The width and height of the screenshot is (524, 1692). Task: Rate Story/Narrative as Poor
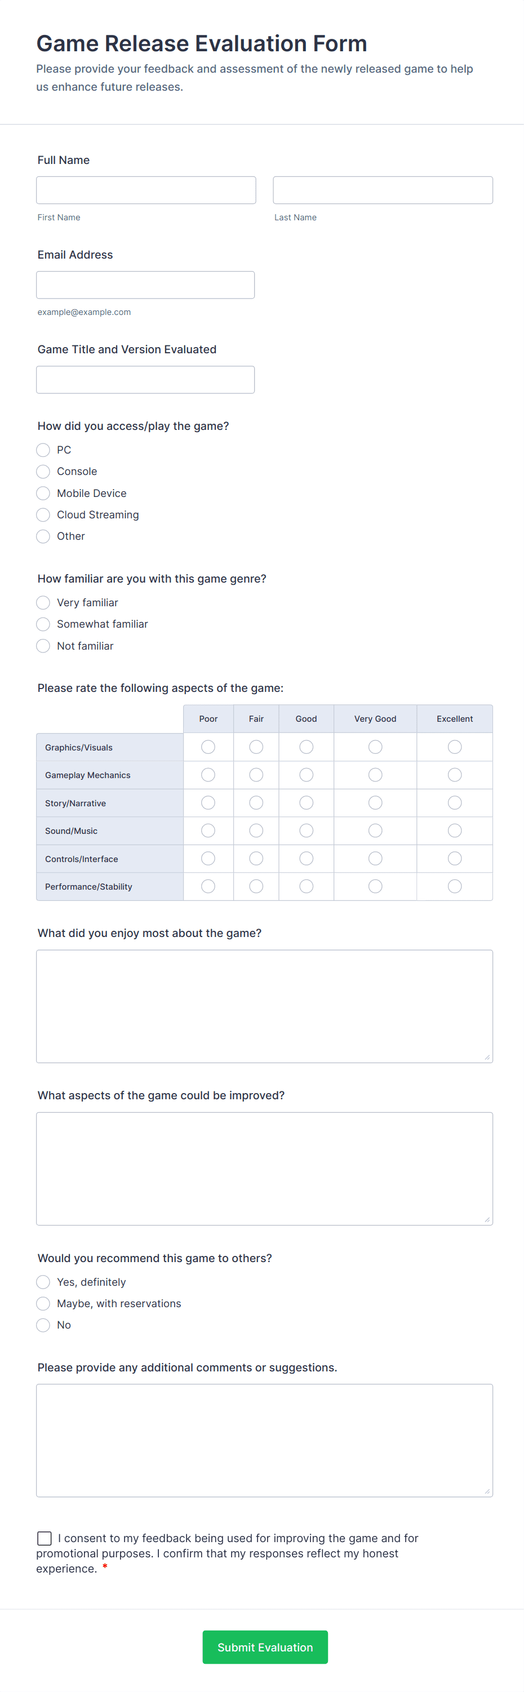207,802
